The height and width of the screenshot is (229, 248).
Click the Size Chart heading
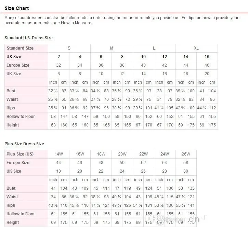click(x=17, y=8)
